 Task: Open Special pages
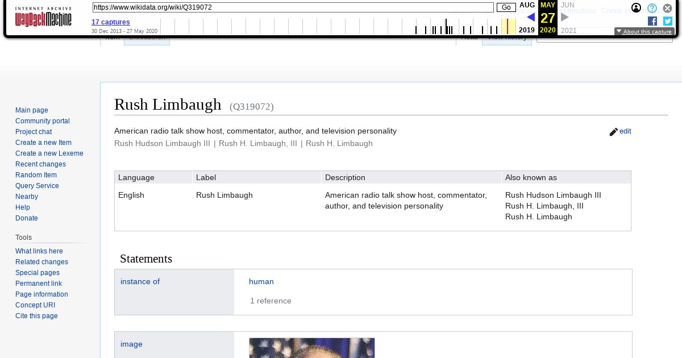click(38, 273)
